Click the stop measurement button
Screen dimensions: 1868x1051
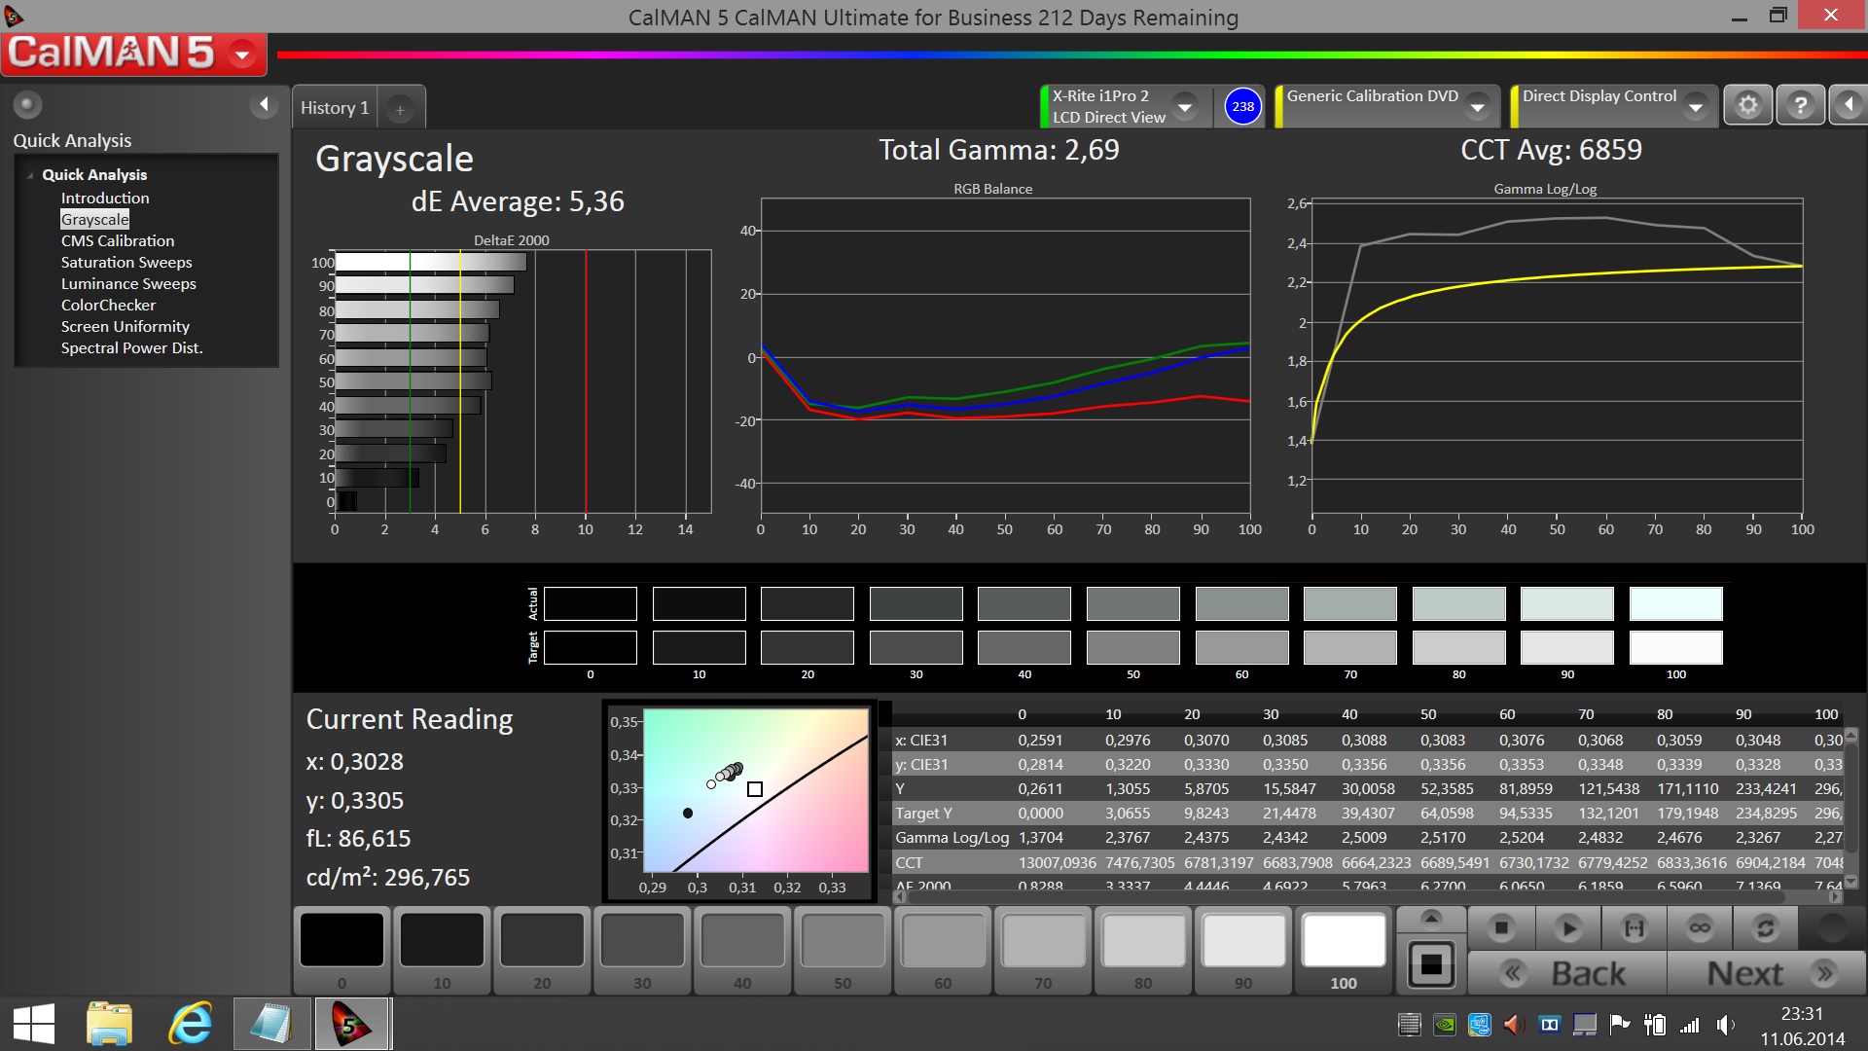coord(1501,928)
